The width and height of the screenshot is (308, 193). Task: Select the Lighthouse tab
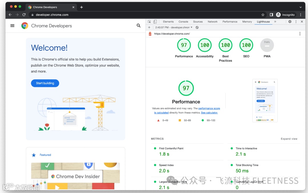coord(263,22)
